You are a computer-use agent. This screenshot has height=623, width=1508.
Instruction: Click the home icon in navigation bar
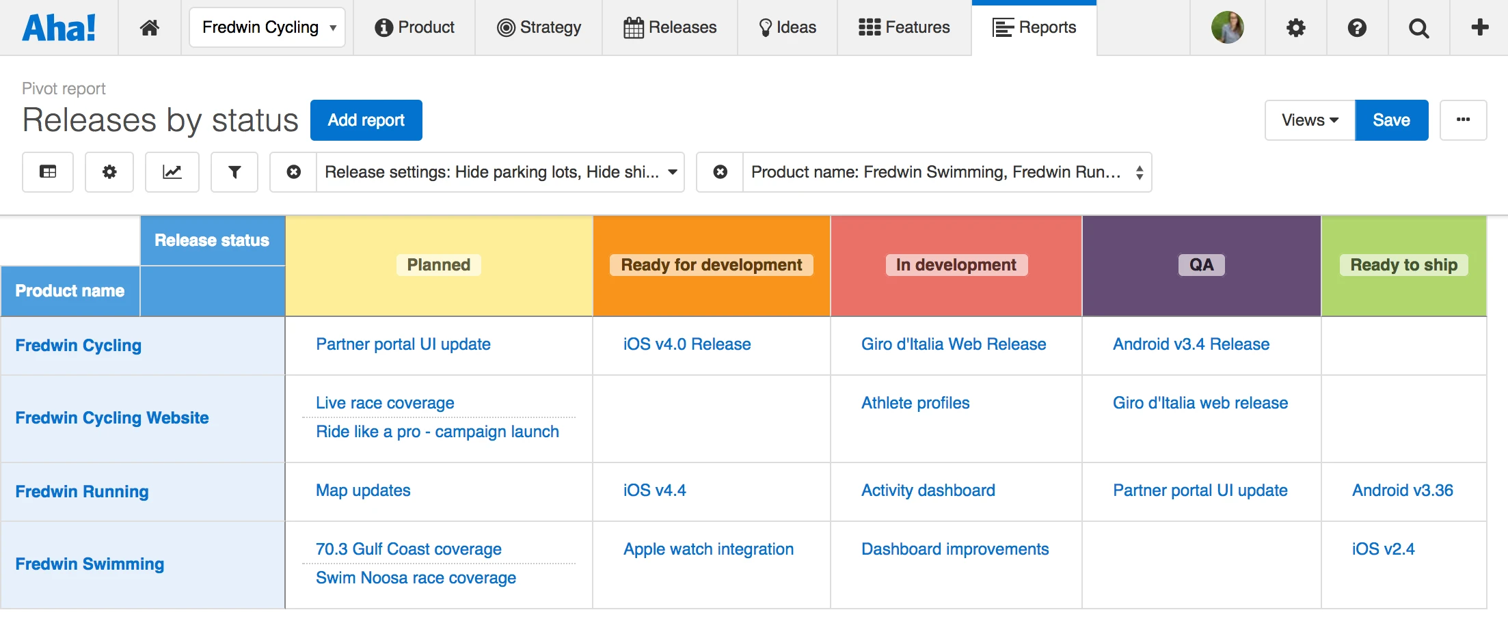[150, 28]
